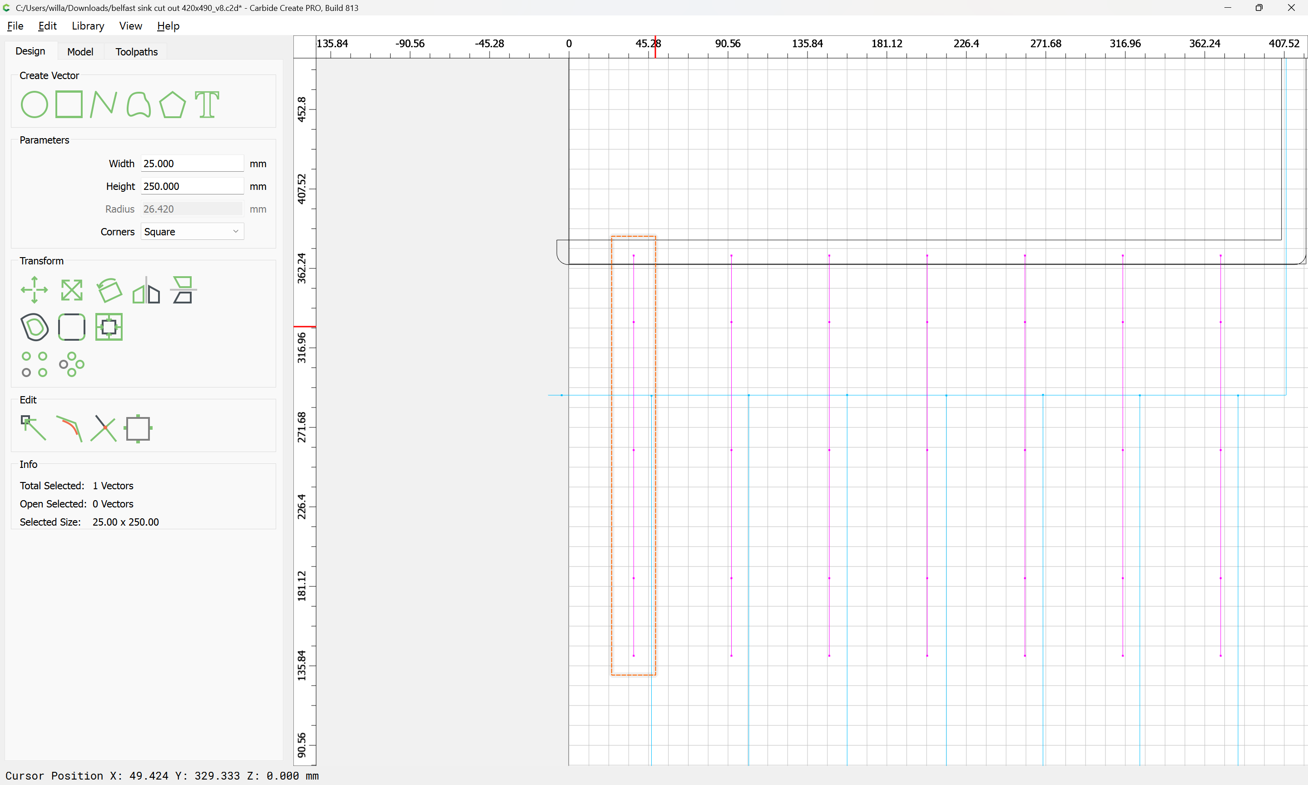Open the View menu

pyautogui.click(x=131, y=25)
